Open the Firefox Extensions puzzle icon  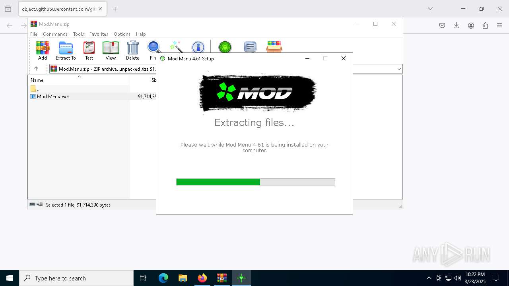click(485, 25)
